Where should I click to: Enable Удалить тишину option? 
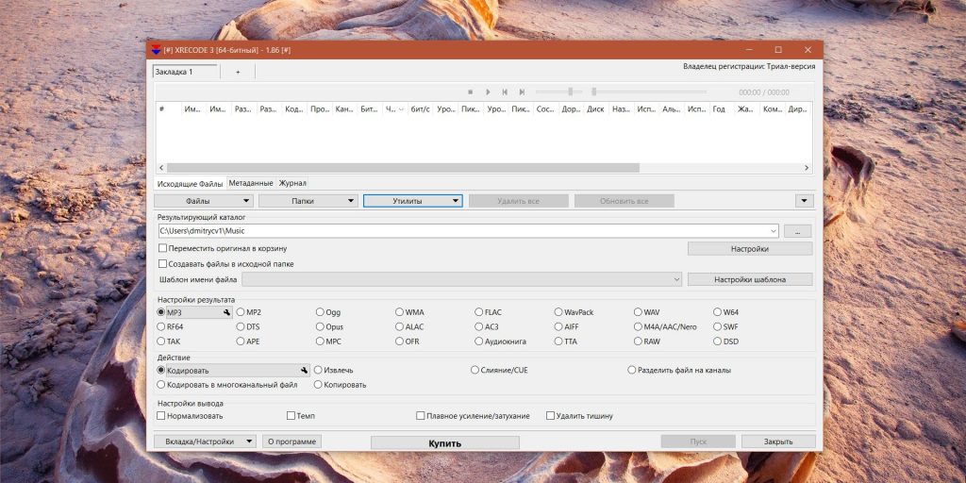550,416
